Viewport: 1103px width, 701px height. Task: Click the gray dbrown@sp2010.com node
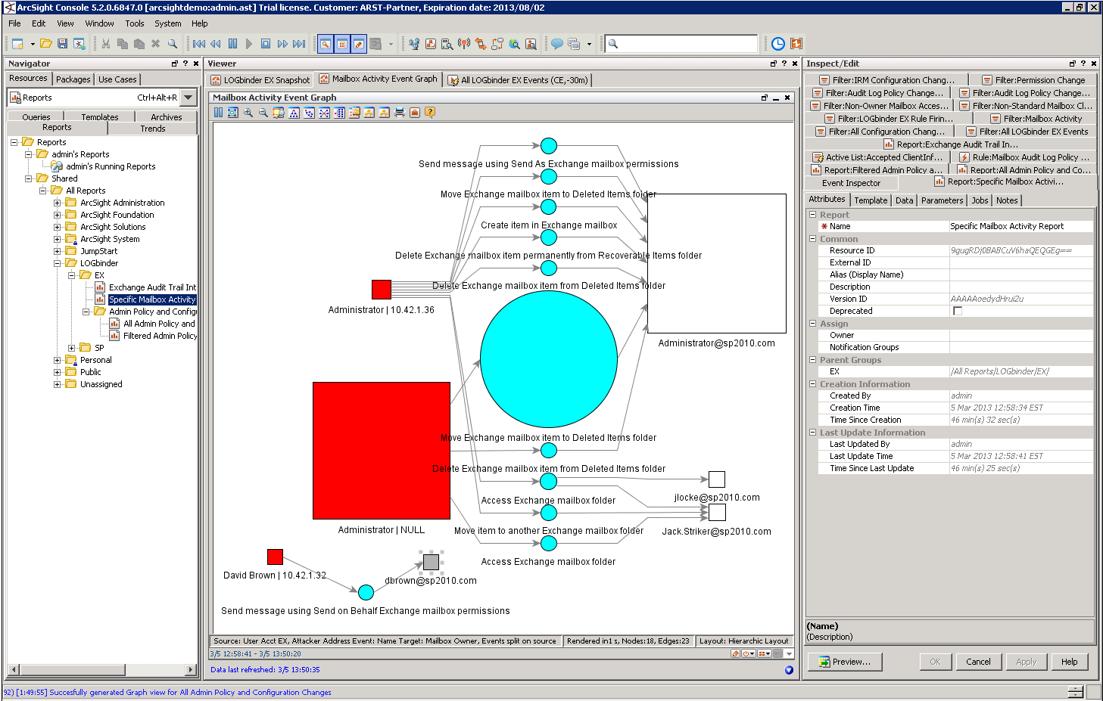click(431, 562)
